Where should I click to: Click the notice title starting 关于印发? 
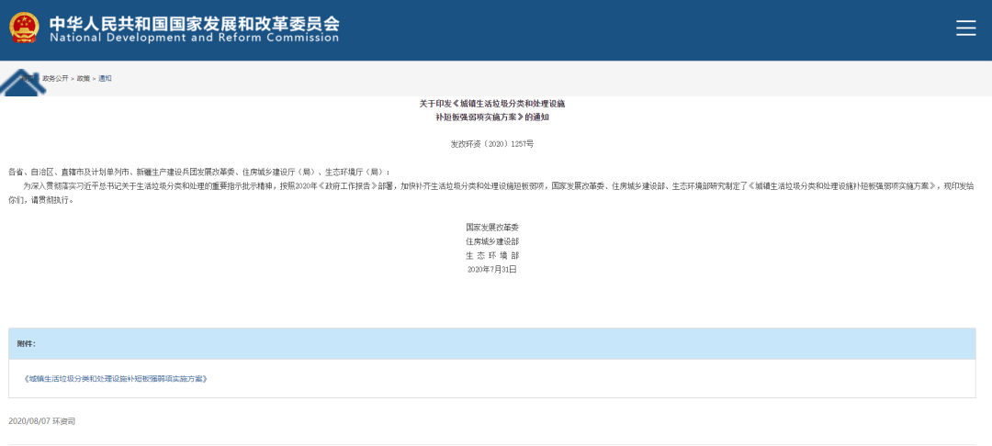(491, 105)
